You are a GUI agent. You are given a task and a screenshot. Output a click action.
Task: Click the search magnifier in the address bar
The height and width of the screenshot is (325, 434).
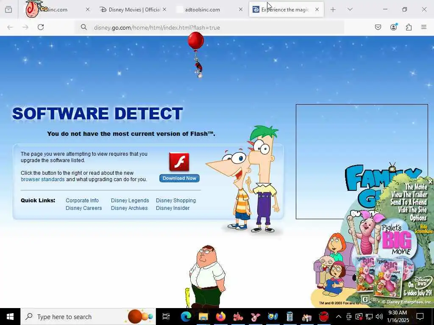pos(84,27)
